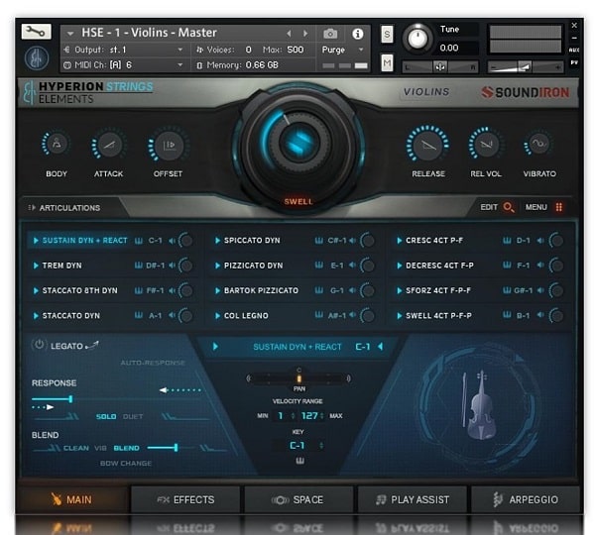Viewport: 595px width, 535px height.
Task: Click the Vibrato knob icon
Action: (x=539, y=144)
